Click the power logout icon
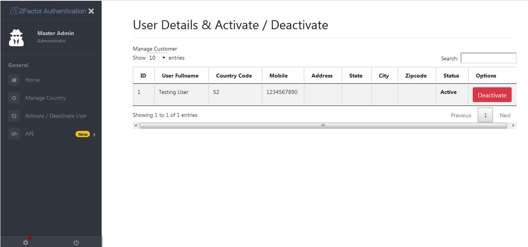Image resolution: width=528 pixels, height=247 pixels. [76, 242]
